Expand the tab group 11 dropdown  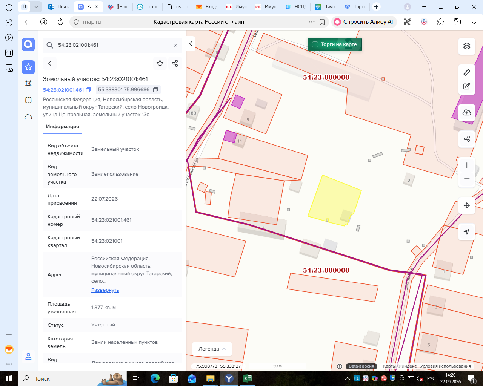tap(36, 7)
